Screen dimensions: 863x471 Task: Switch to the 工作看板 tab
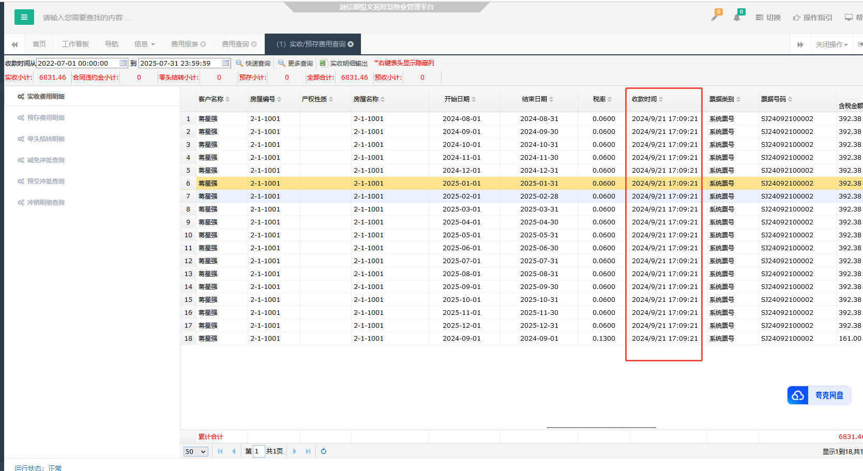tap(75, 44)
